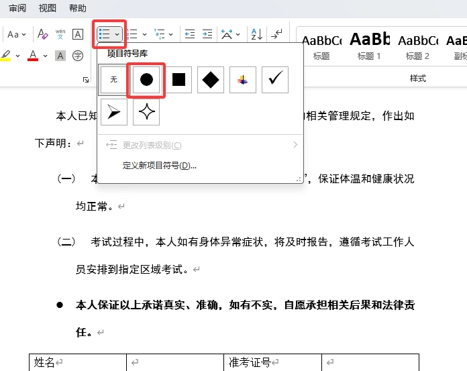Screen dimensions: 467x371
Task: Open the multilevel list dropdown
Action: pyautogui.click(x=171, y=34)
